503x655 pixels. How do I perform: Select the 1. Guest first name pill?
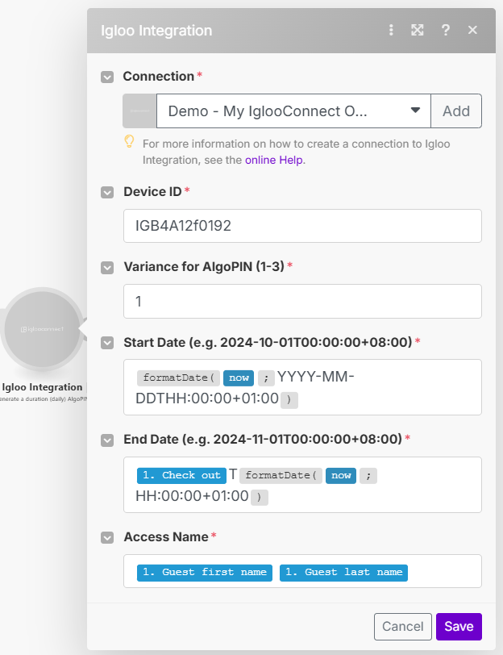click(205, 572)
